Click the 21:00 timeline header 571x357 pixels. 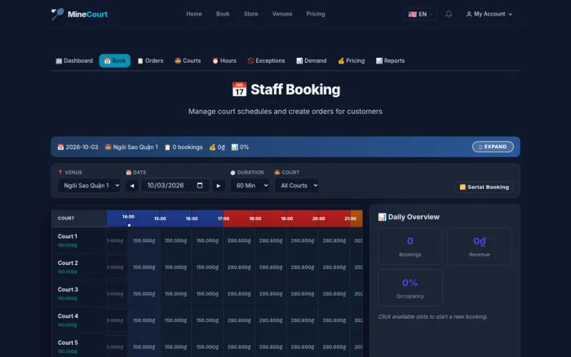[350, 218]
